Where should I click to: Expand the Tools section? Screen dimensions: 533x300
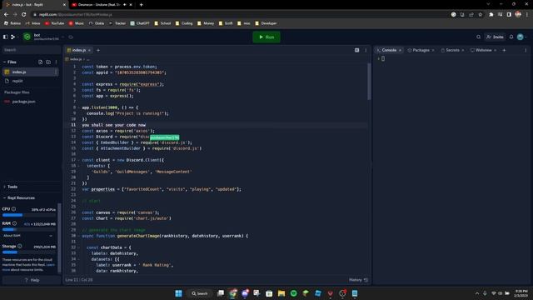coord(11,187)
